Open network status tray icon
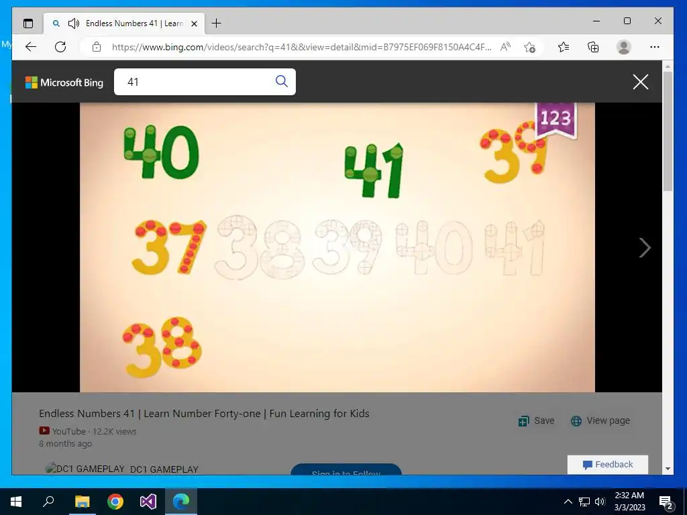The image size is (687, 515). tap(584, 502)
